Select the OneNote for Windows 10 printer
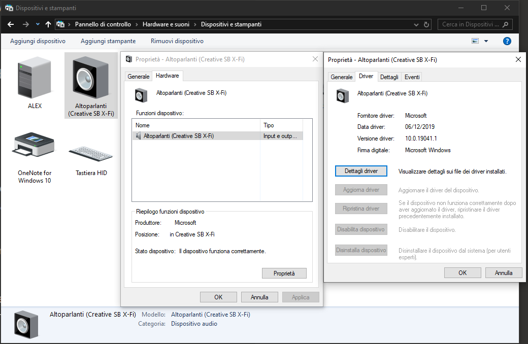528x344 pixels. coord(35,157)
